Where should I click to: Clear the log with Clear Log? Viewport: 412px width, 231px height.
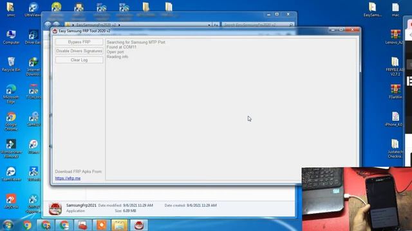79,60
